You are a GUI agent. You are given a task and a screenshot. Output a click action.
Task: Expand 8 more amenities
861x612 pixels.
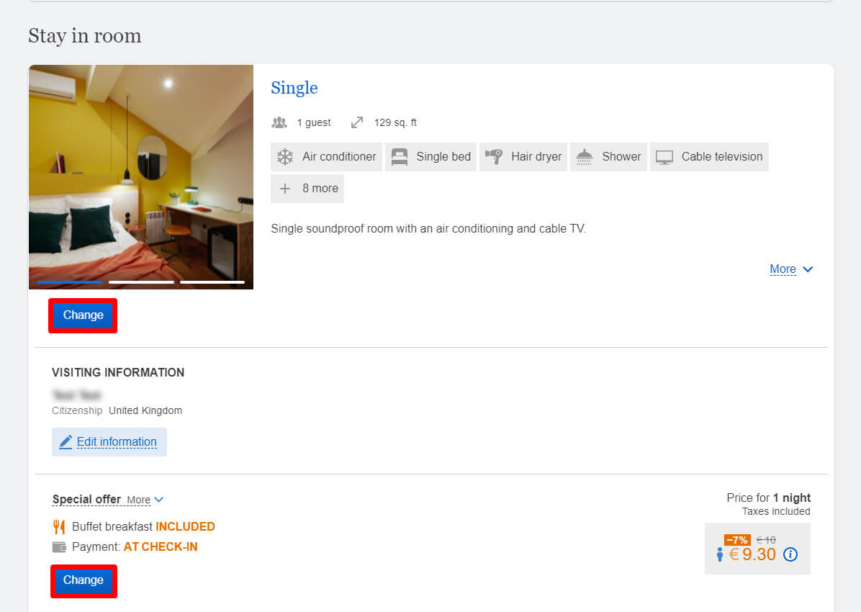point(307,189)
